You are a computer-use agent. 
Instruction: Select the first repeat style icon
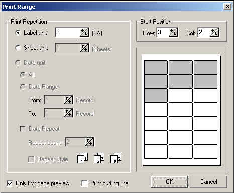[83, 158]
